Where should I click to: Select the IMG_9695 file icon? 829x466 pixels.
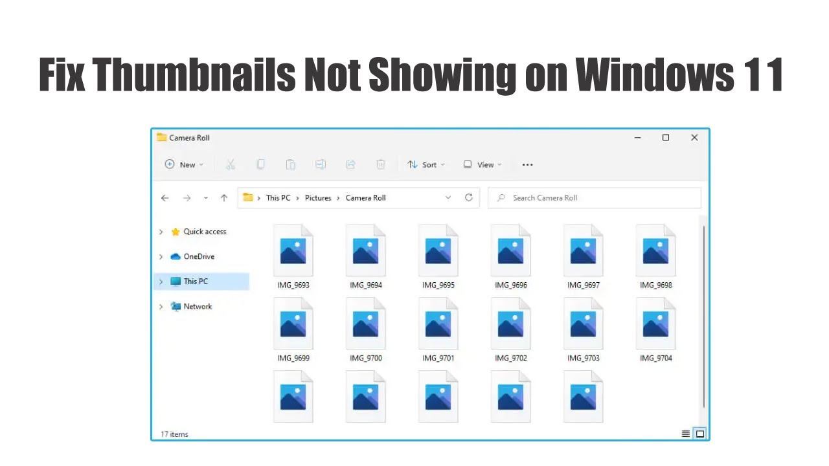(x=438, y=250)
